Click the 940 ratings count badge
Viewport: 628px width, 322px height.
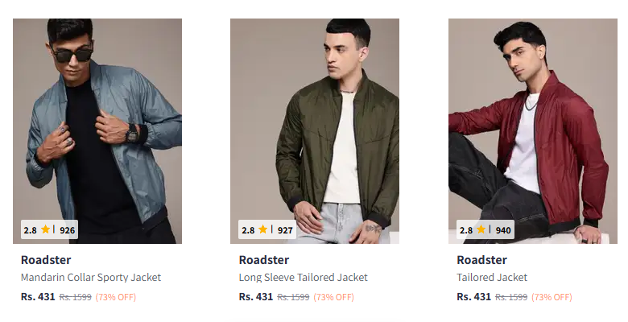[x=503, y=230]
